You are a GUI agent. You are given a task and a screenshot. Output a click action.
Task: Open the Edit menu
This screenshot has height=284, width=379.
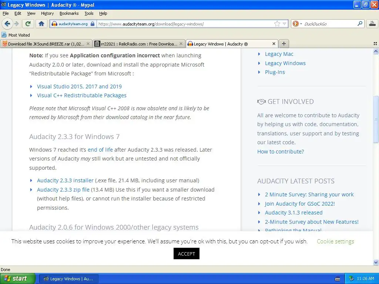point(18,13)
